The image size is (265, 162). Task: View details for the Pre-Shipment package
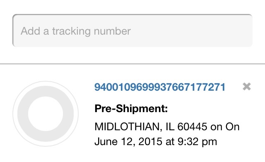pos(160,87)
